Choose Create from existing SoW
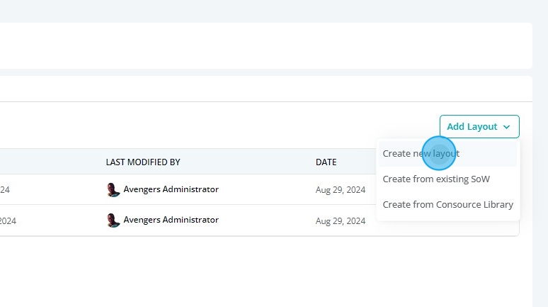 pyautogui.click(x=435, y=179)
